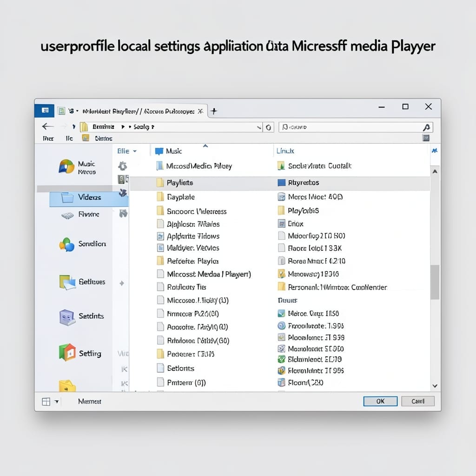Viewport: 476px width, 476px height.
Task: Click the Bemine breadcrumb in address bar
Action: click(103, 126)
